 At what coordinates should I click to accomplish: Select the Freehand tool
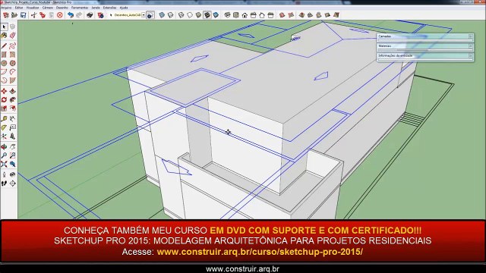(12, 46)
